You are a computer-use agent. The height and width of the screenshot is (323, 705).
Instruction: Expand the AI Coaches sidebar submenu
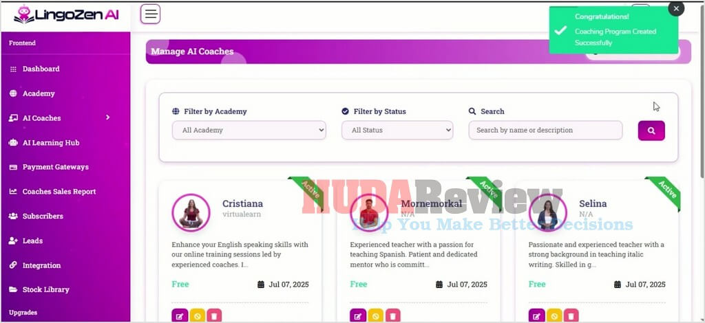(60, 118)
